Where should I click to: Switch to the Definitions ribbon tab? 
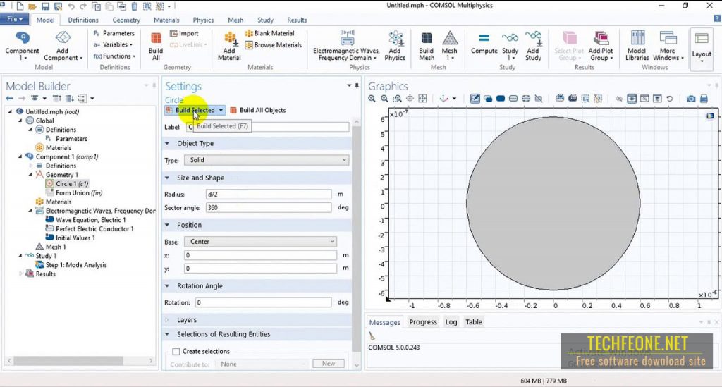83,20
